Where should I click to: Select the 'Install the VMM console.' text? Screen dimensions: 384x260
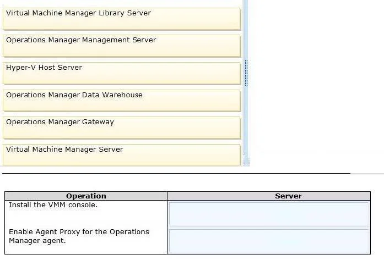[53, 205]
